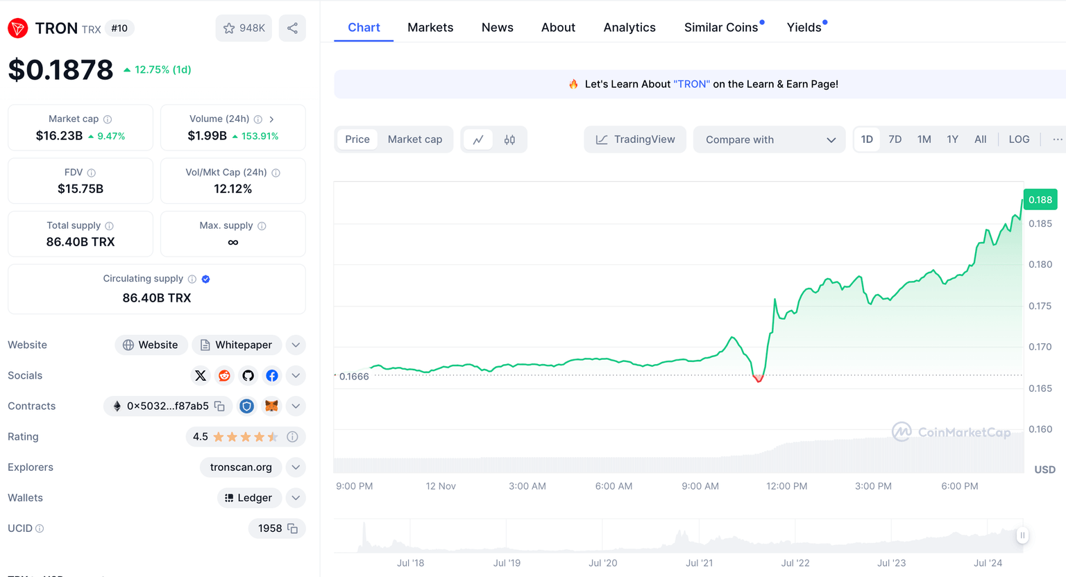Copy the UCID 1958 value
The width and height of the screenshot is (1066, 577).
click(293, 528)
